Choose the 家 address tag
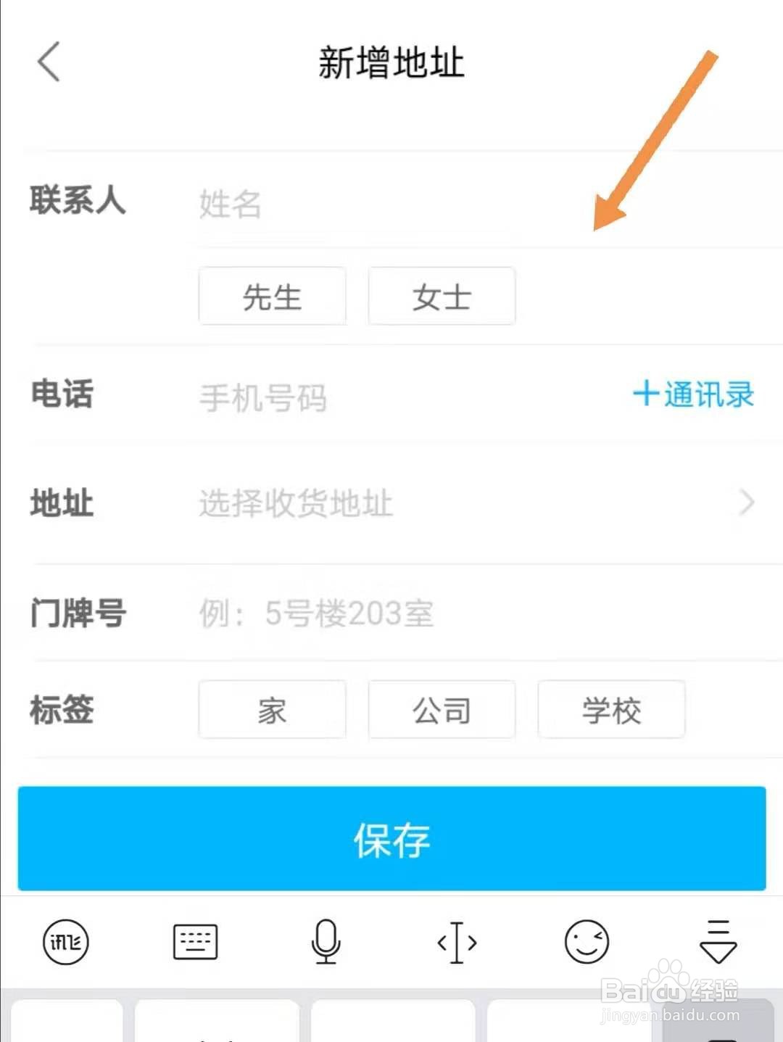Viewport: 783px width, 1042px height. click(x=272, y=709)
